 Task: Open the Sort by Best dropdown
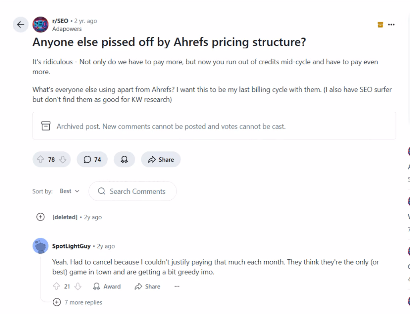69,191
